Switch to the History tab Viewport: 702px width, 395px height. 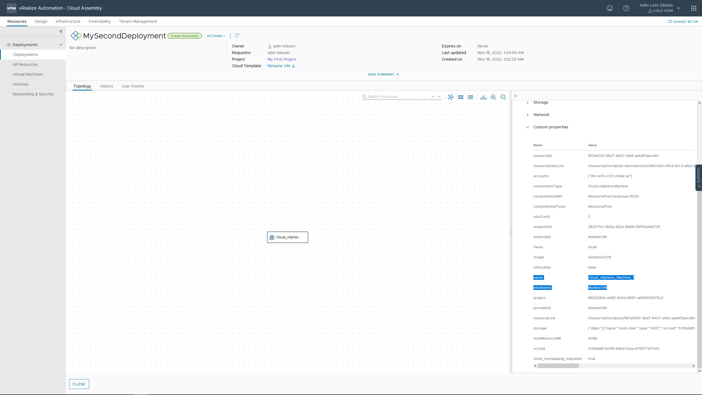pyautogui.click(x=106, y=86)
